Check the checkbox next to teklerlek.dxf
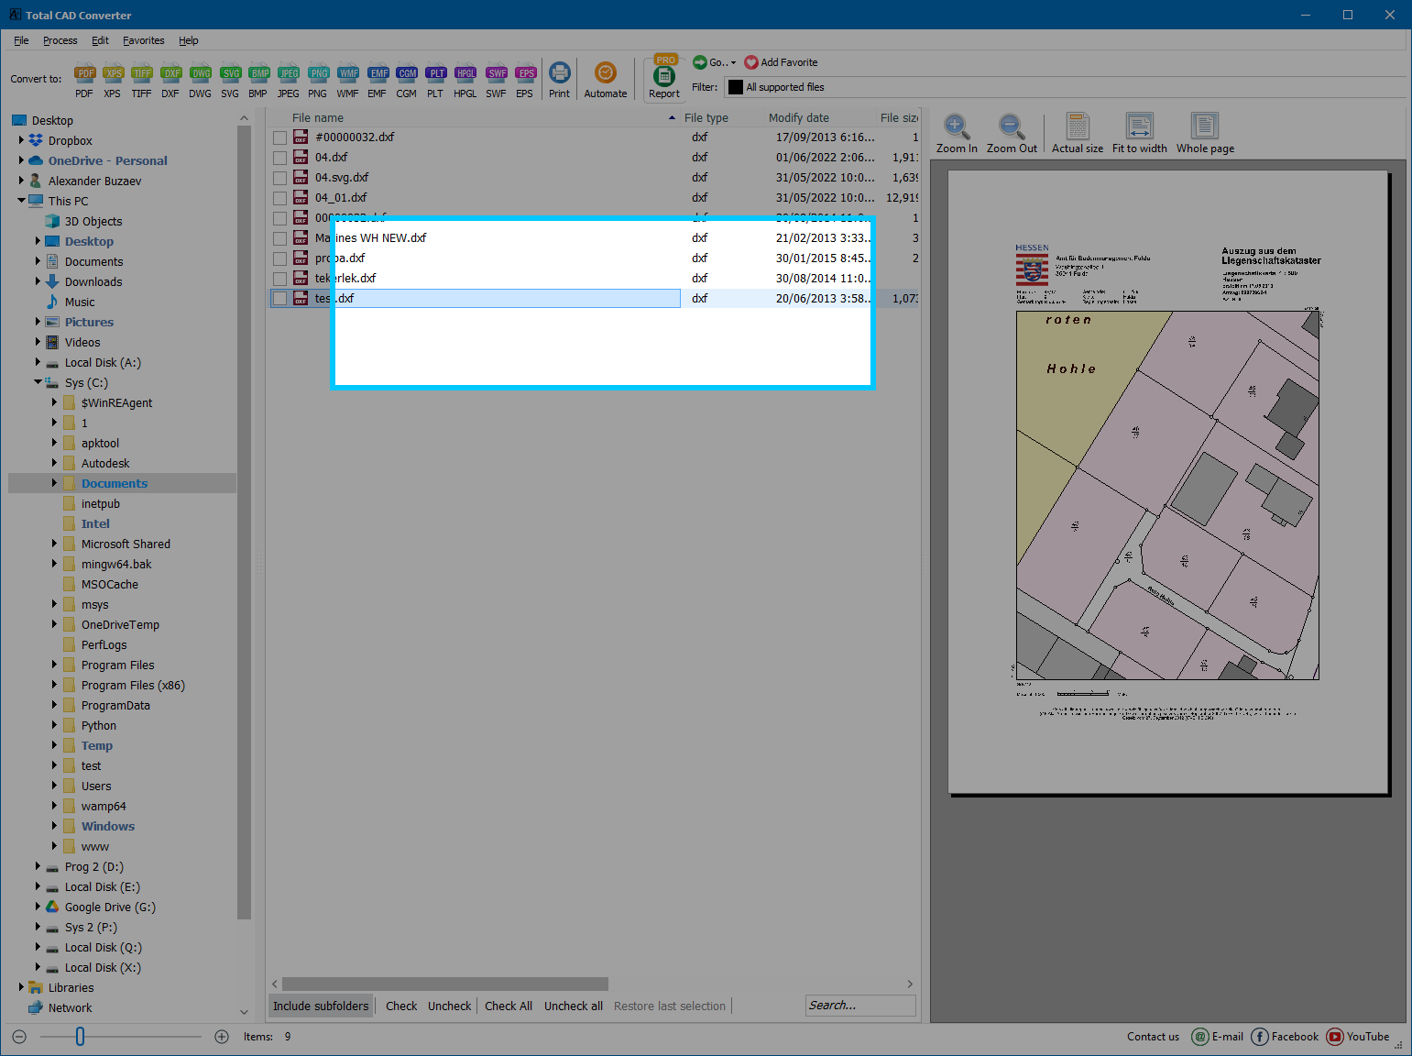 279,278
